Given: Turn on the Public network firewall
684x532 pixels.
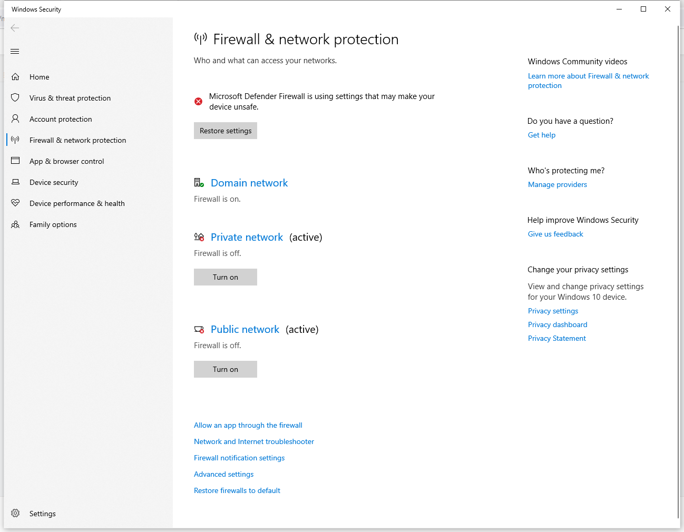Looking at the screenshot, I should [226, 369].
